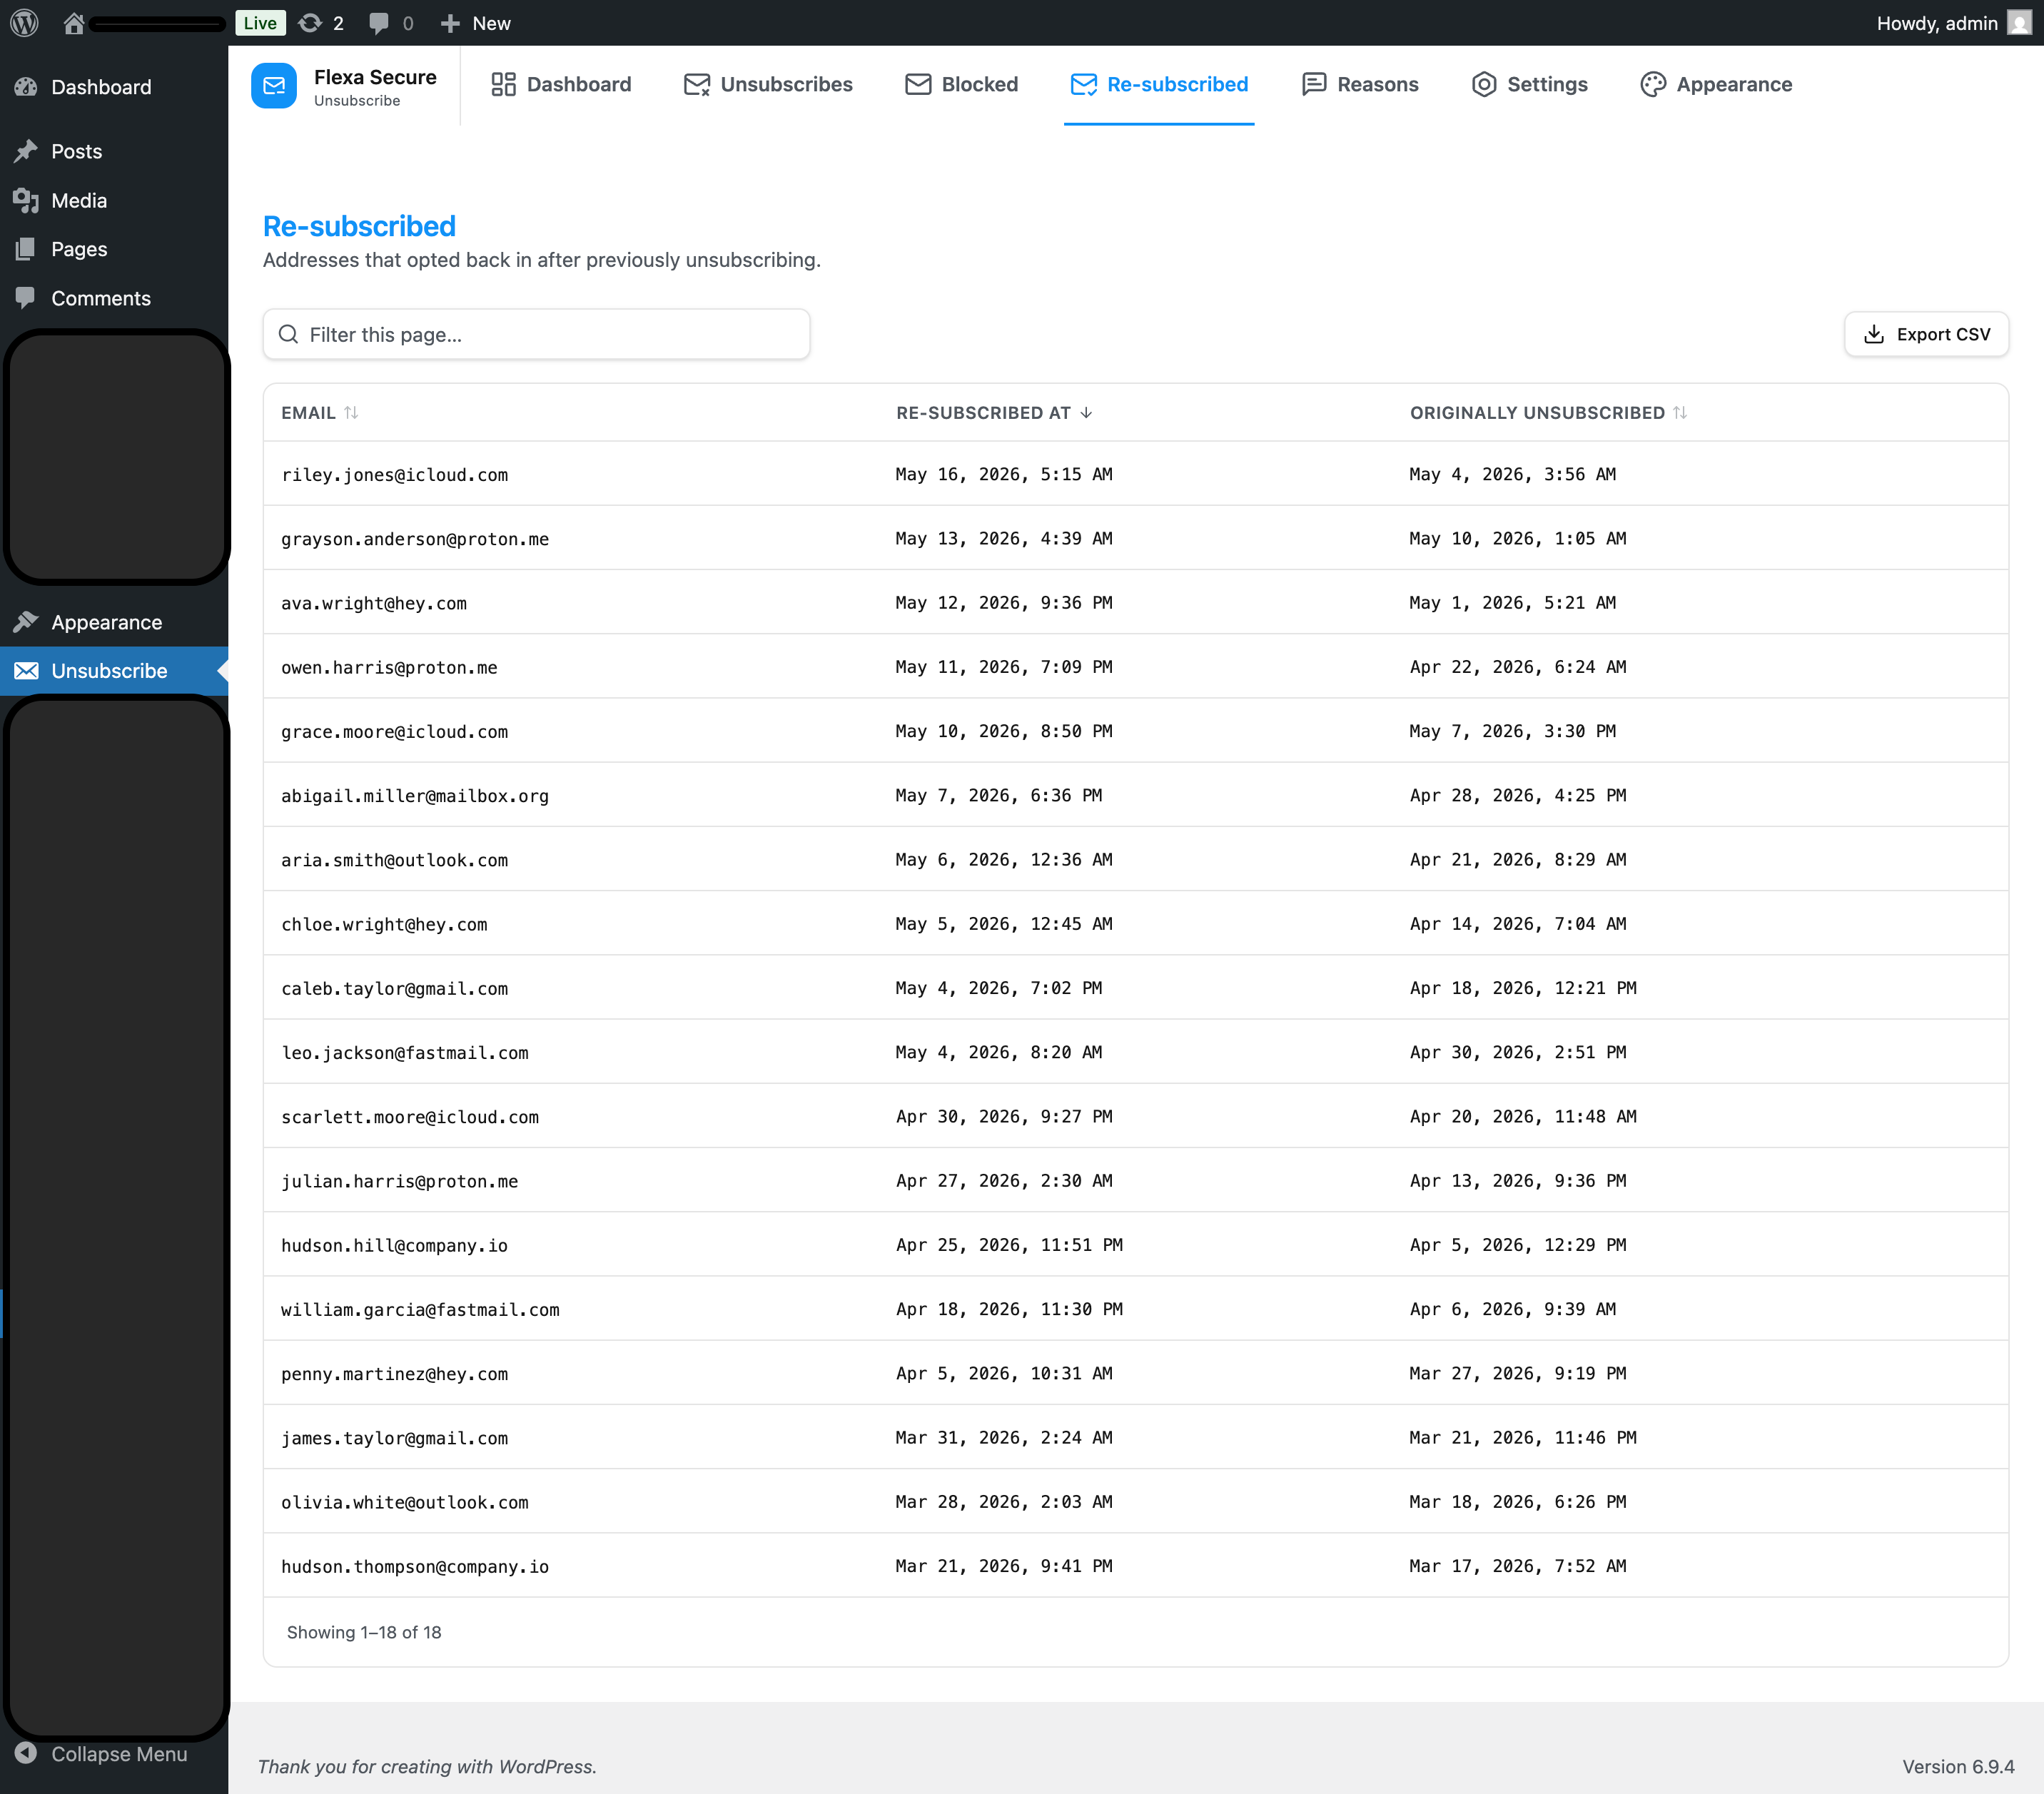The width and height of the screenshot is (2044, 1794).
Task: Open the Dashboard tab in Flexa Secure
Action: pyautogui.click(x=561, y=84)
